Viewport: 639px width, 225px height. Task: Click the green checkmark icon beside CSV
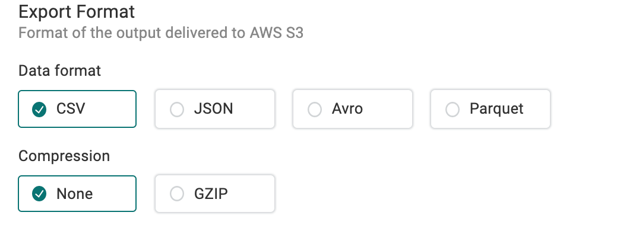(x=39, y=110)
